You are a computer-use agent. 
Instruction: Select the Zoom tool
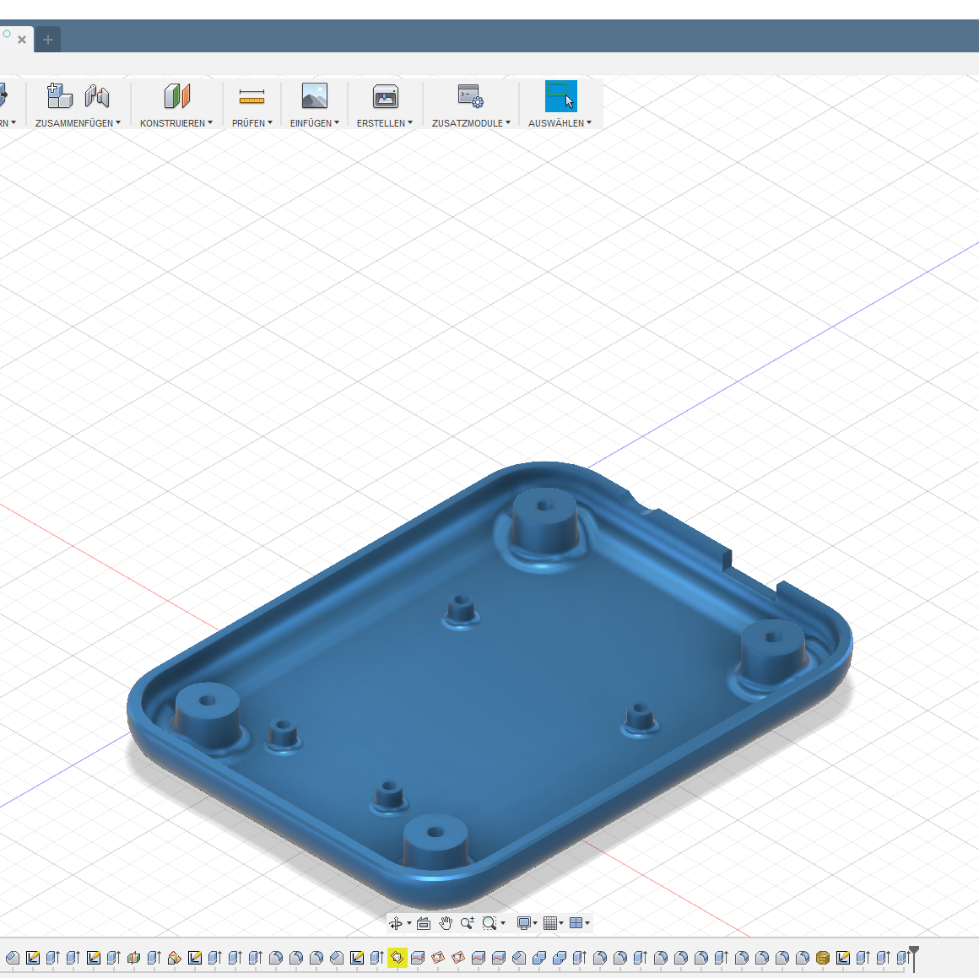tap(467, 922)
